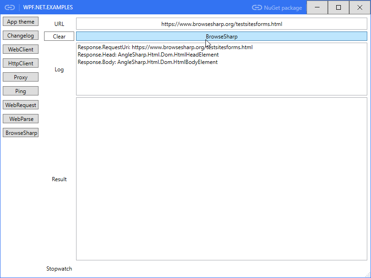
Task: Switch to the HttpClient example
Action: point(20,63)
